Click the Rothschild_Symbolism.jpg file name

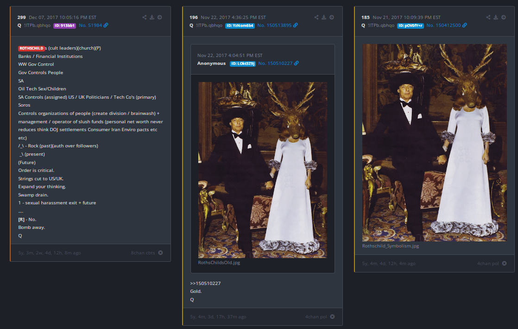coord(391,246)
